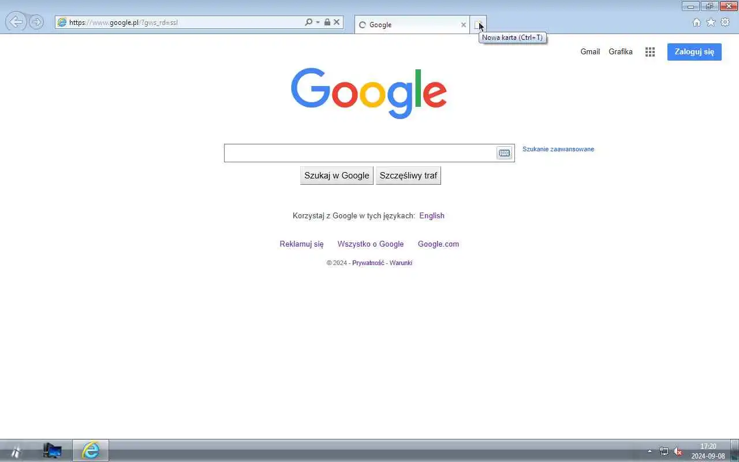Viewport: 739px width, 462px height.
Task: Open Favorites star icon
Action: tap(711, 23)
